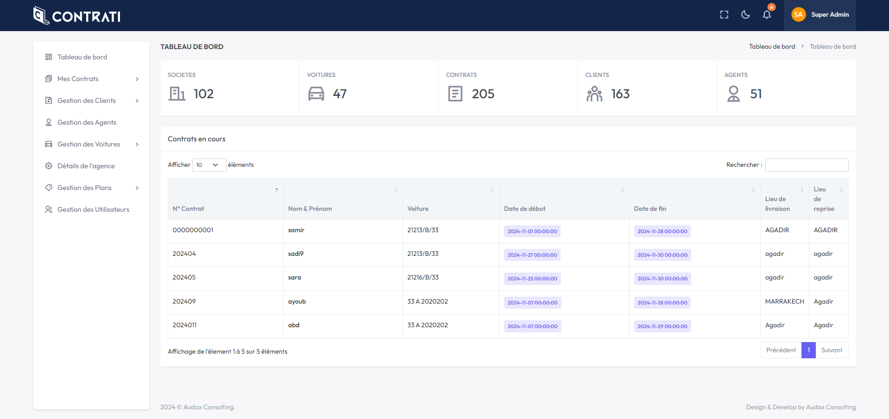Click the Suivant pagination button

pyautogui.click(x=832, y=350)
